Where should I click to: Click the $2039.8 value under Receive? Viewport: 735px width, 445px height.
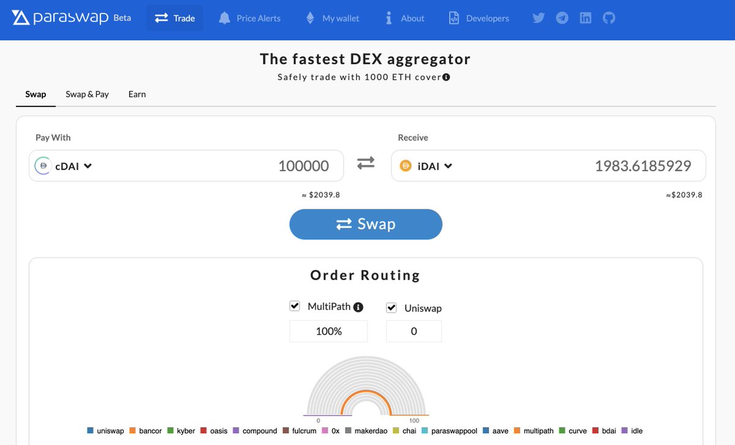[684, 195]
